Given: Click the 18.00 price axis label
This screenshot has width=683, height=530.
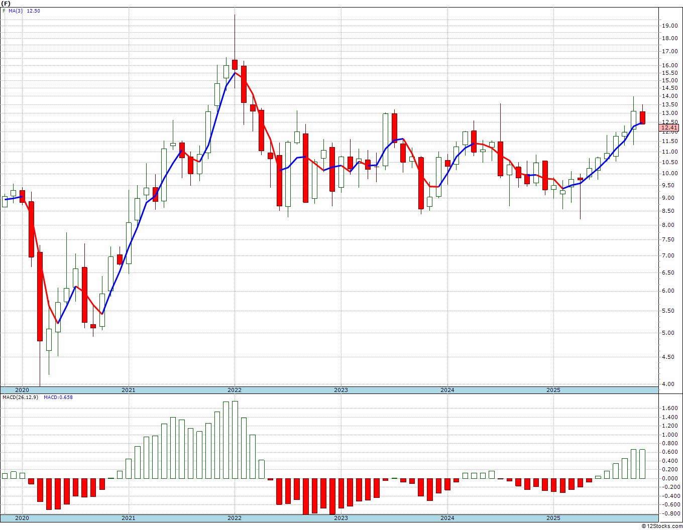Looking at the screenshot, I should pos(669,39).
